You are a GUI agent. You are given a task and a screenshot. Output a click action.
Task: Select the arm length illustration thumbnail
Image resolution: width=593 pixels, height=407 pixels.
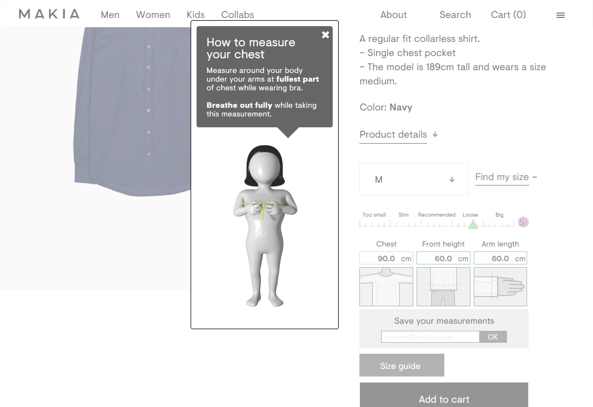(x=500, y=287)
